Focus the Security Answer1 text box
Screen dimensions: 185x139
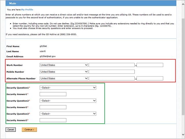pos(53,94)
